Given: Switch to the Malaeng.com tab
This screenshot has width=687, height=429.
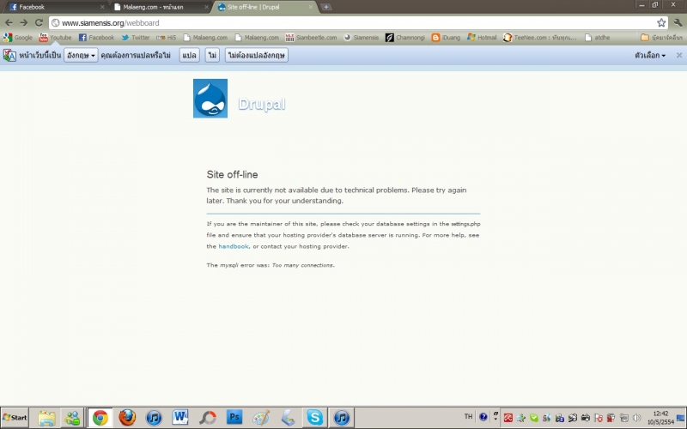Looking at the screenshot, I should point(160,7).
